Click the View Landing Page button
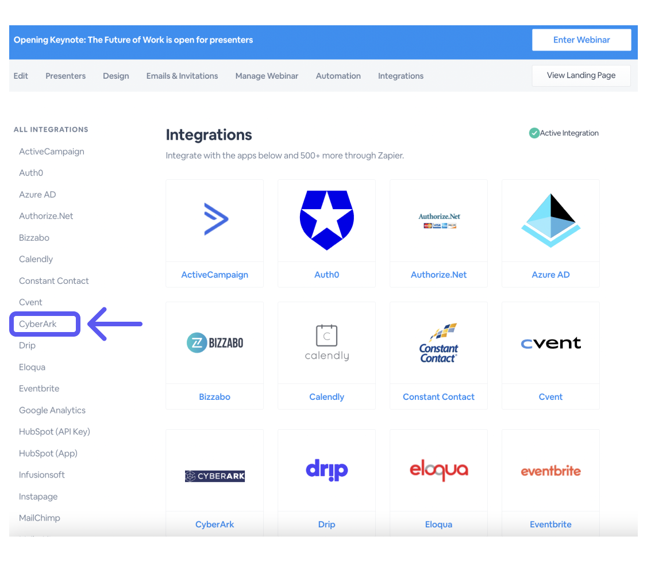Screen dimensions: 647x563 [x=581, y=75]
